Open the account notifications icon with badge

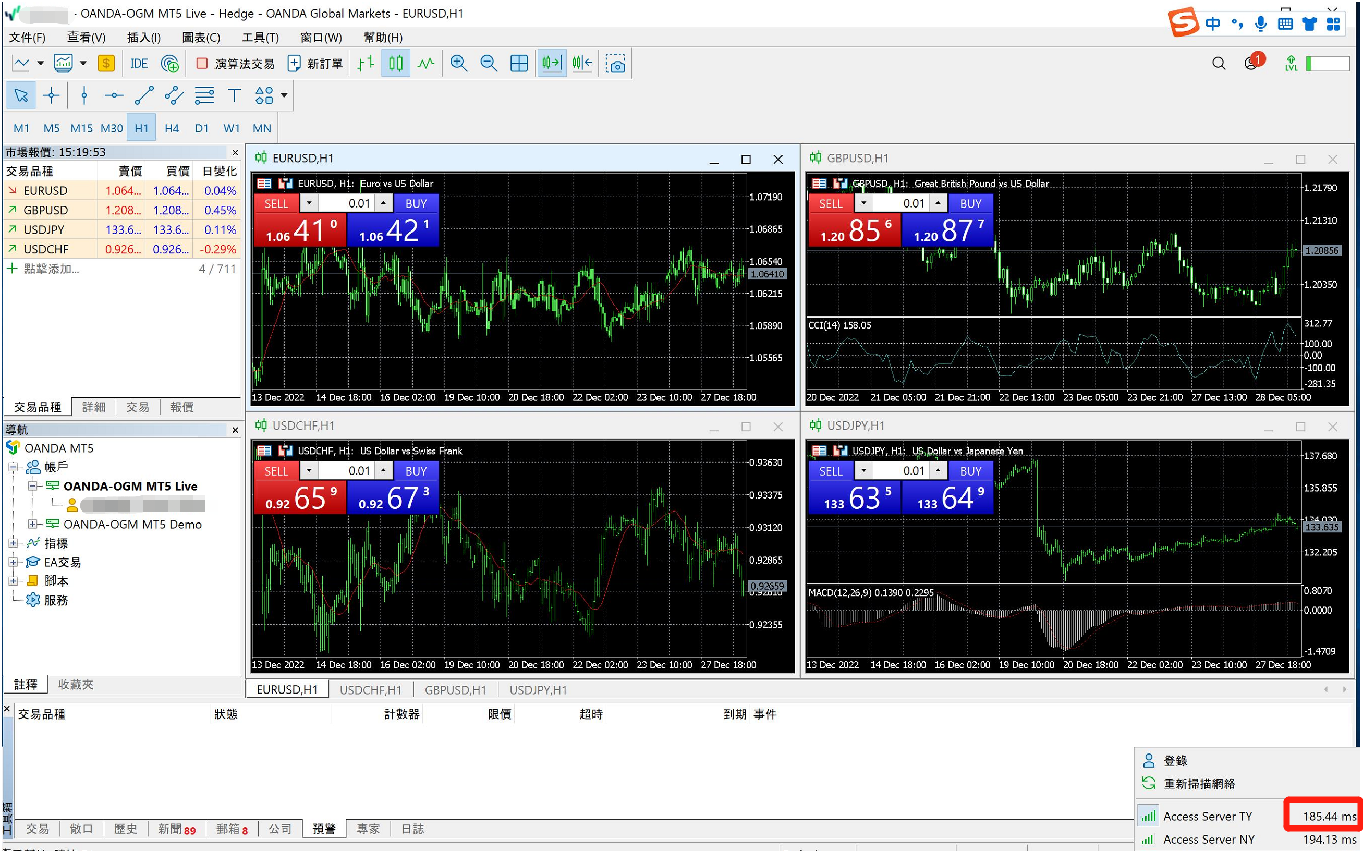[x=1254, y=62]
